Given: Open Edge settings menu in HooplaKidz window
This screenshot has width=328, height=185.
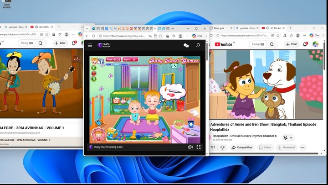Looking at the screenshot, I should click(x=304, y=36).
